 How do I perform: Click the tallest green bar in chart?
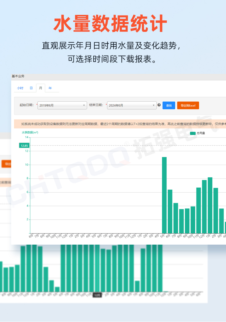pyautogui.click(x=164, y=195)
